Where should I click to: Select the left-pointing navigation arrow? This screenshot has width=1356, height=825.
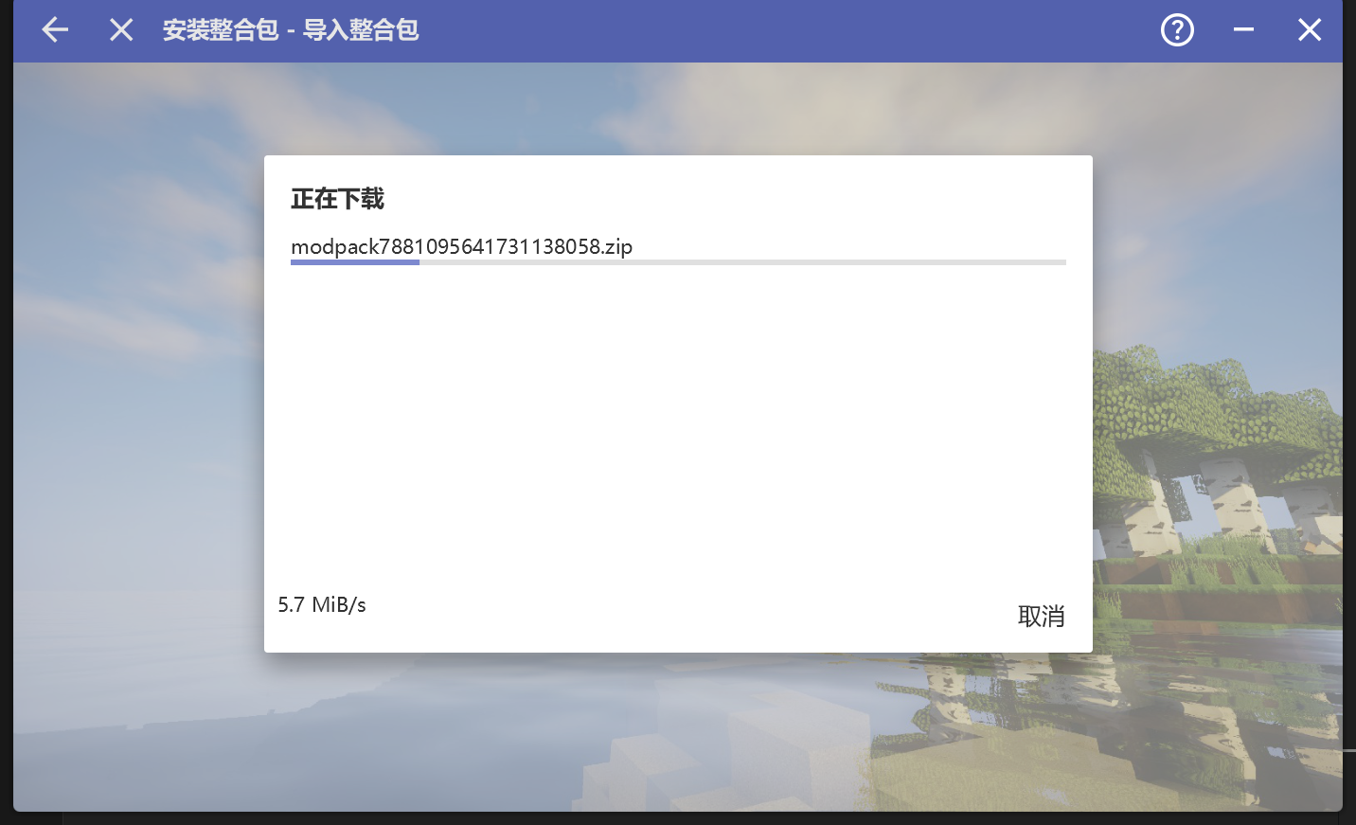54,29
